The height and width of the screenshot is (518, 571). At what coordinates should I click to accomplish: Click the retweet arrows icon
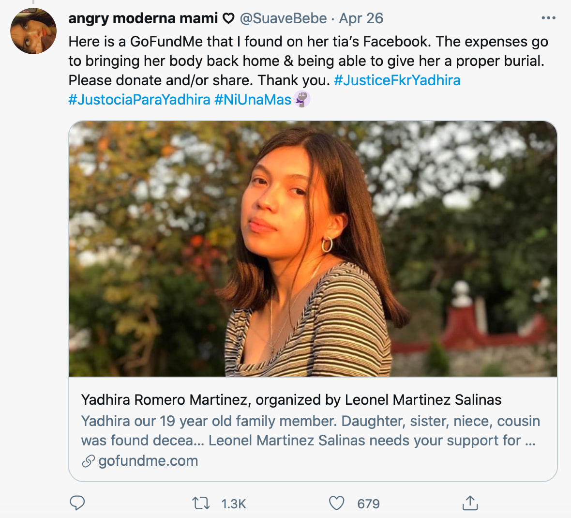pyautogui.click(x=201, y=503)
